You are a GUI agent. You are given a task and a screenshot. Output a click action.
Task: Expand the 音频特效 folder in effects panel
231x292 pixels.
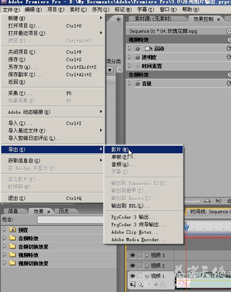click(5, 238)
